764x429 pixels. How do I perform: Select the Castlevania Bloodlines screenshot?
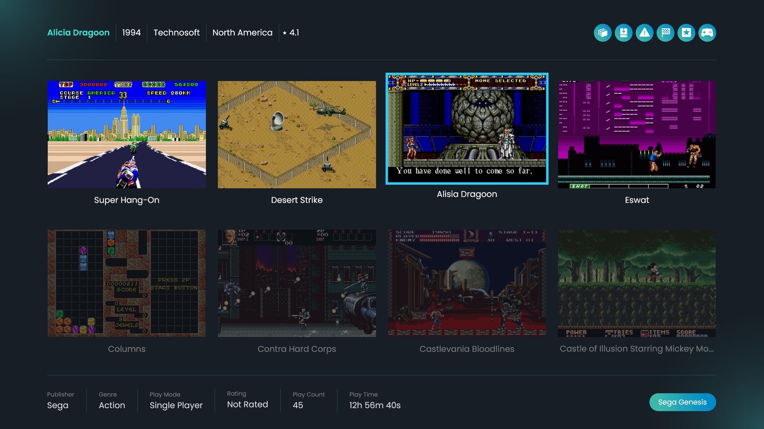coord(467,283)
